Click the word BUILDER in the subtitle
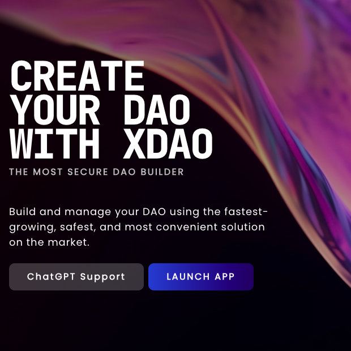 (162, 172)
